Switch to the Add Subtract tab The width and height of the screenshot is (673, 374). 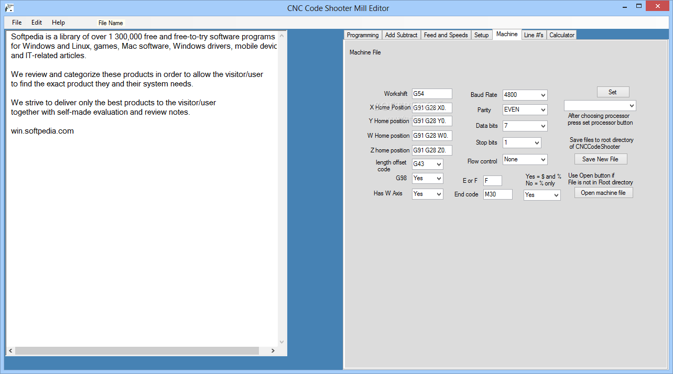(x=401, y=35)
